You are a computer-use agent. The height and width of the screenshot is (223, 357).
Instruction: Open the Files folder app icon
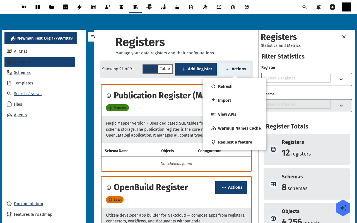click(52, 7)
